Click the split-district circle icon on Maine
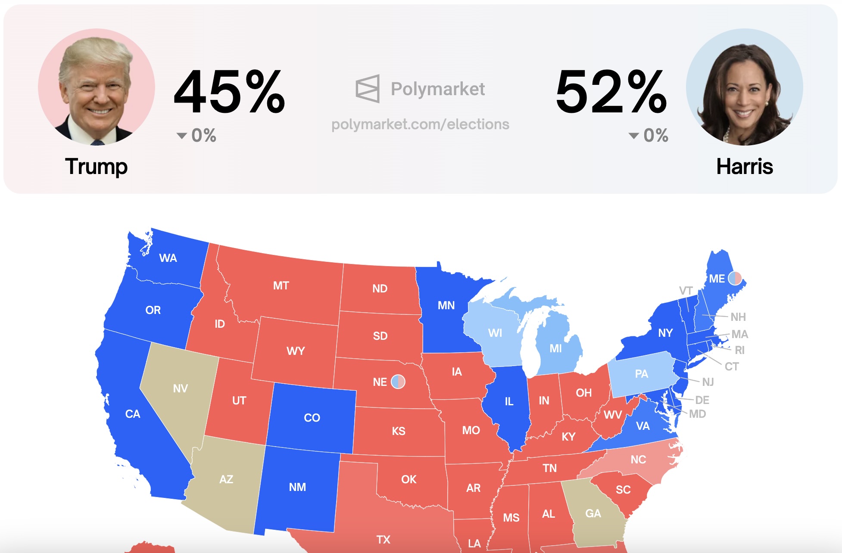 tap(735, 279)
